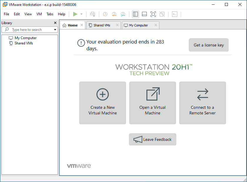Image resolution: width=247 pixels, height=182 pixels.
Task: Open the VM menu
Action: (39, 14)
